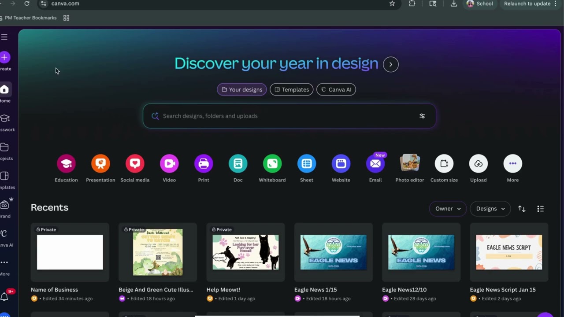
Task: Bookmark this page with star icon
Action: [392, 4]
